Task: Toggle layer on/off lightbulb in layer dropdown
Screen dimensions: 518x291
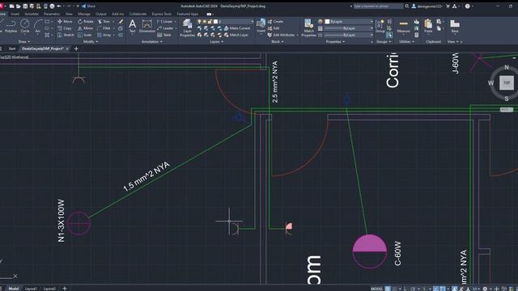Action: pyautogui.click(x=199, y=22)
